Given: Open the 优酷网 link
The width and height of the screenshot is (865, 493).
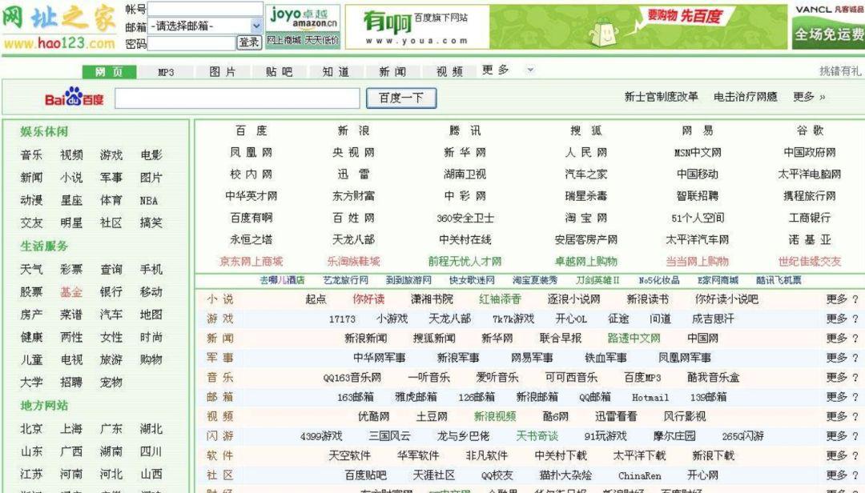Looking at the screenshot, I should pyautogui.click(x=373, y=416).
